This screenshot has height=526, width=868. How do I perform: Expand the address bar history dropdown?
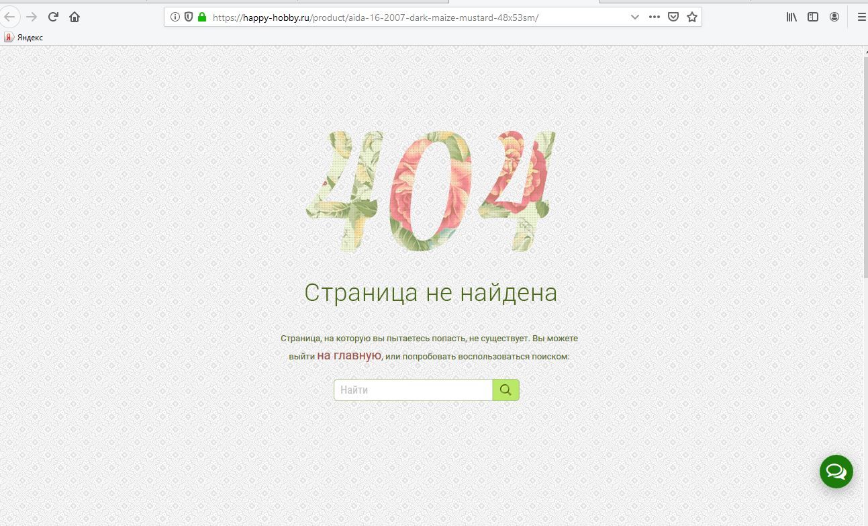(x=634, y=17)
